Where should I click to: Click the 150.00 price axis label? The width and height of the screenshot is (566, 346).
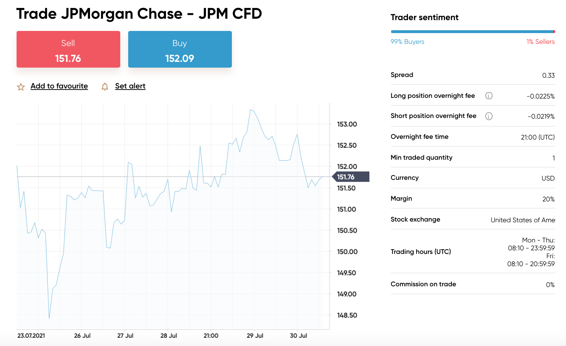tap(347, 252)
